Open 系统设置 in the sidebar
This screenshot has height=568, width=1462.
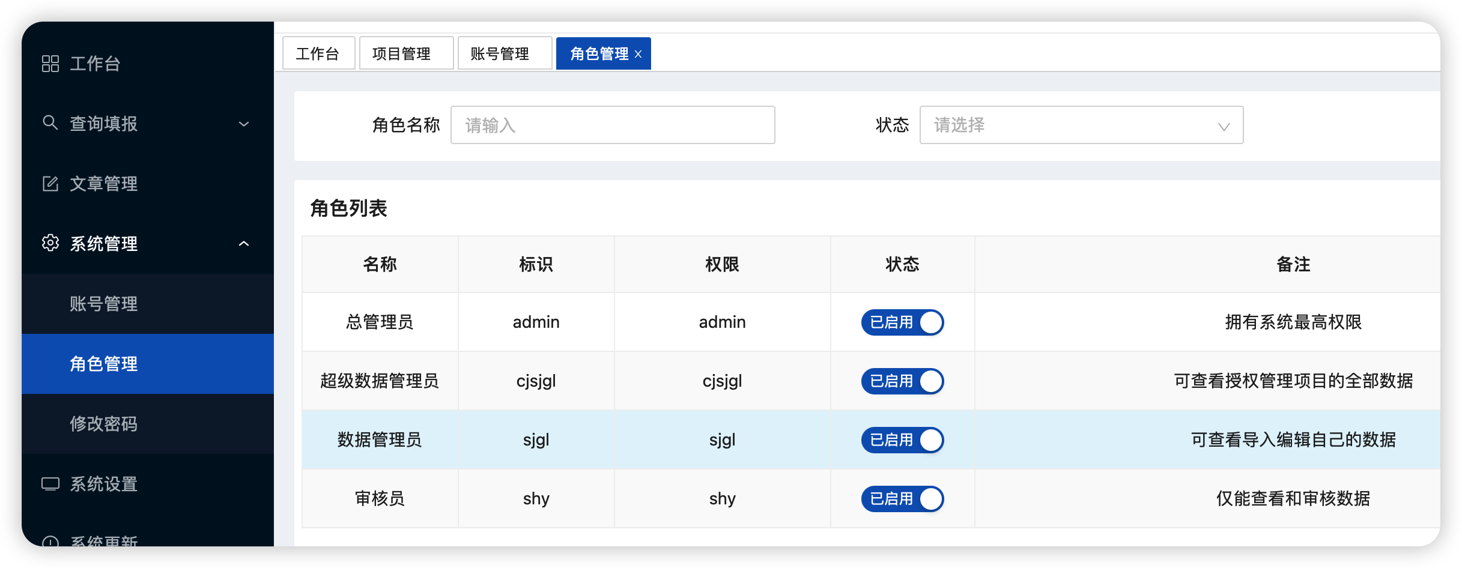(x=148, y=484)
